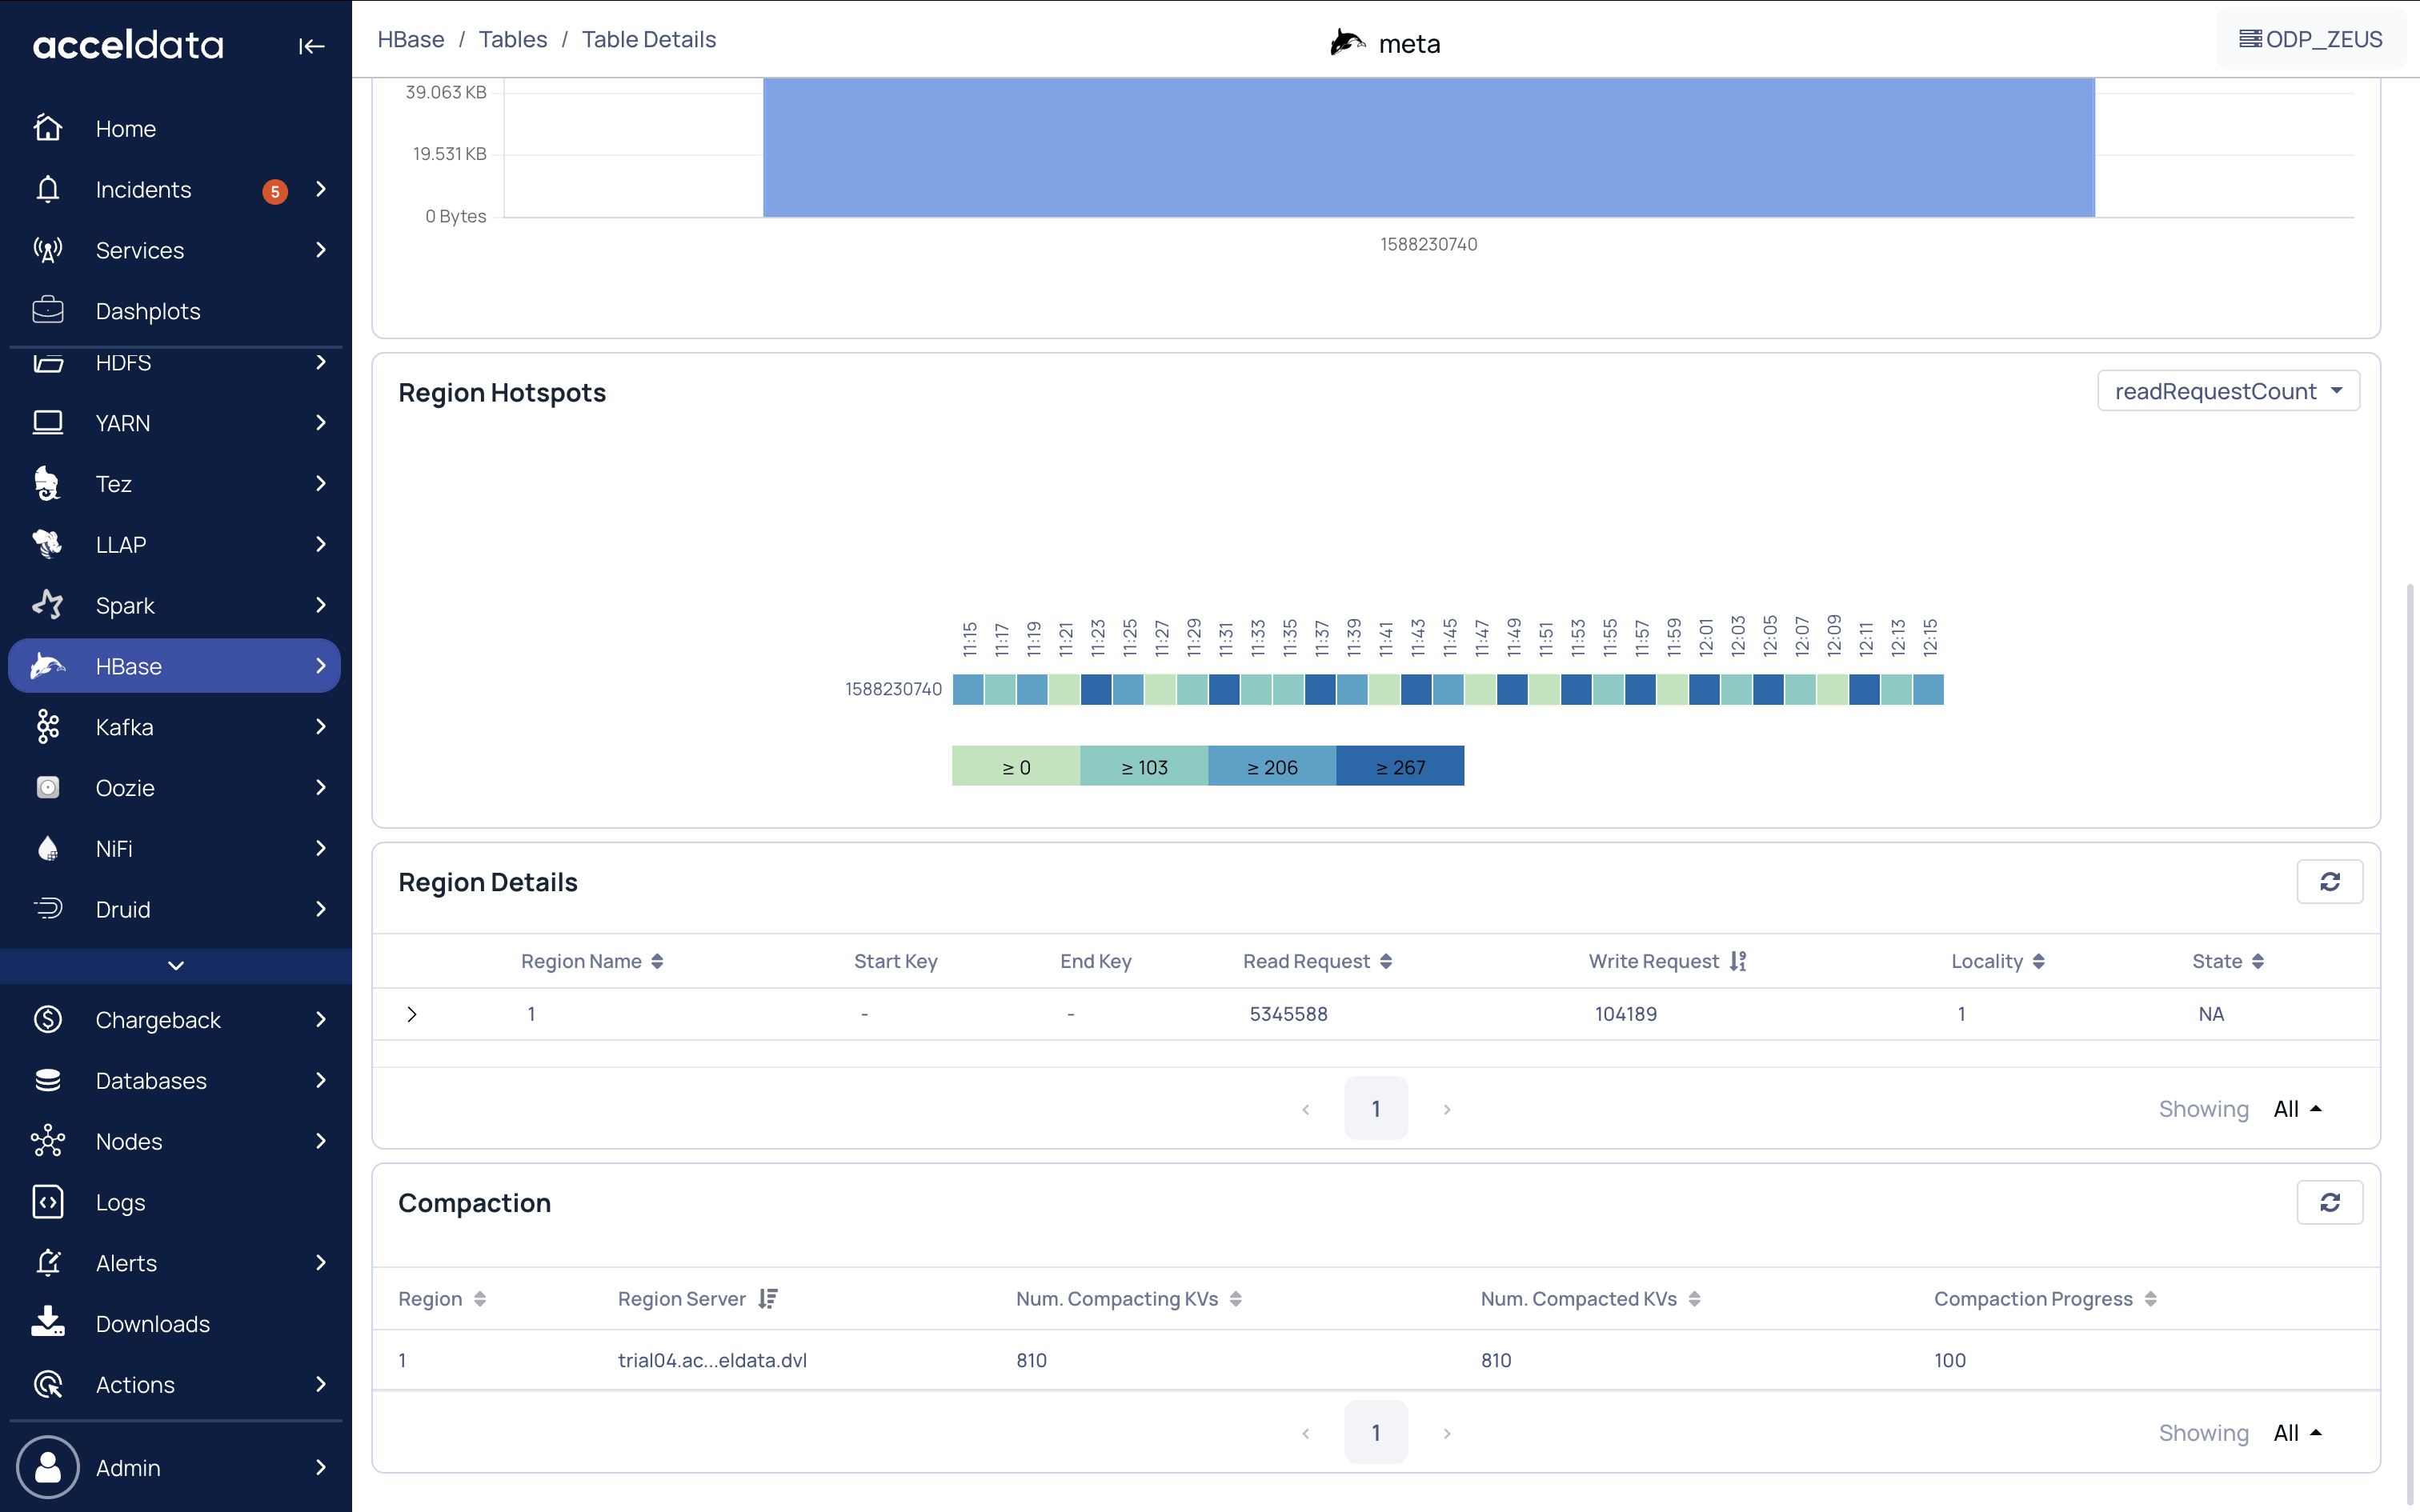Click the Chargeback dollar icon
The width and height of the screenshot is (2420, 1512).
click(48, 1020)
